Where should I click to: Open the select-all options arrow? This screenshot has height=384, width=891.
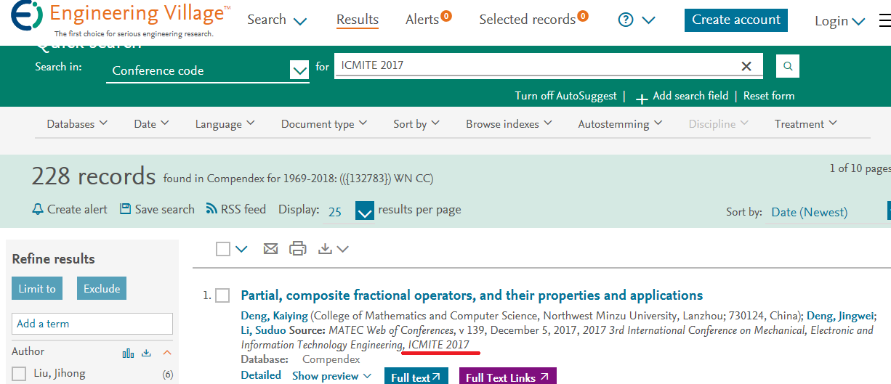click(241, 249)
